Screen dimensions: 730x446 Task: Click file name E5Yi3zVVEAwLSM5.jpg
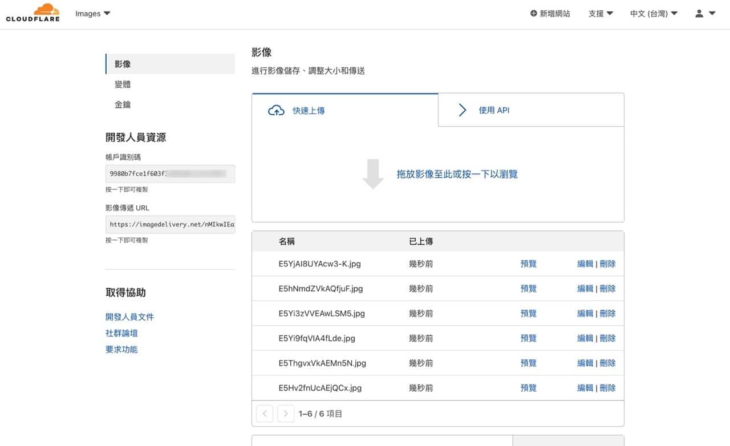(x=322, y=314)
